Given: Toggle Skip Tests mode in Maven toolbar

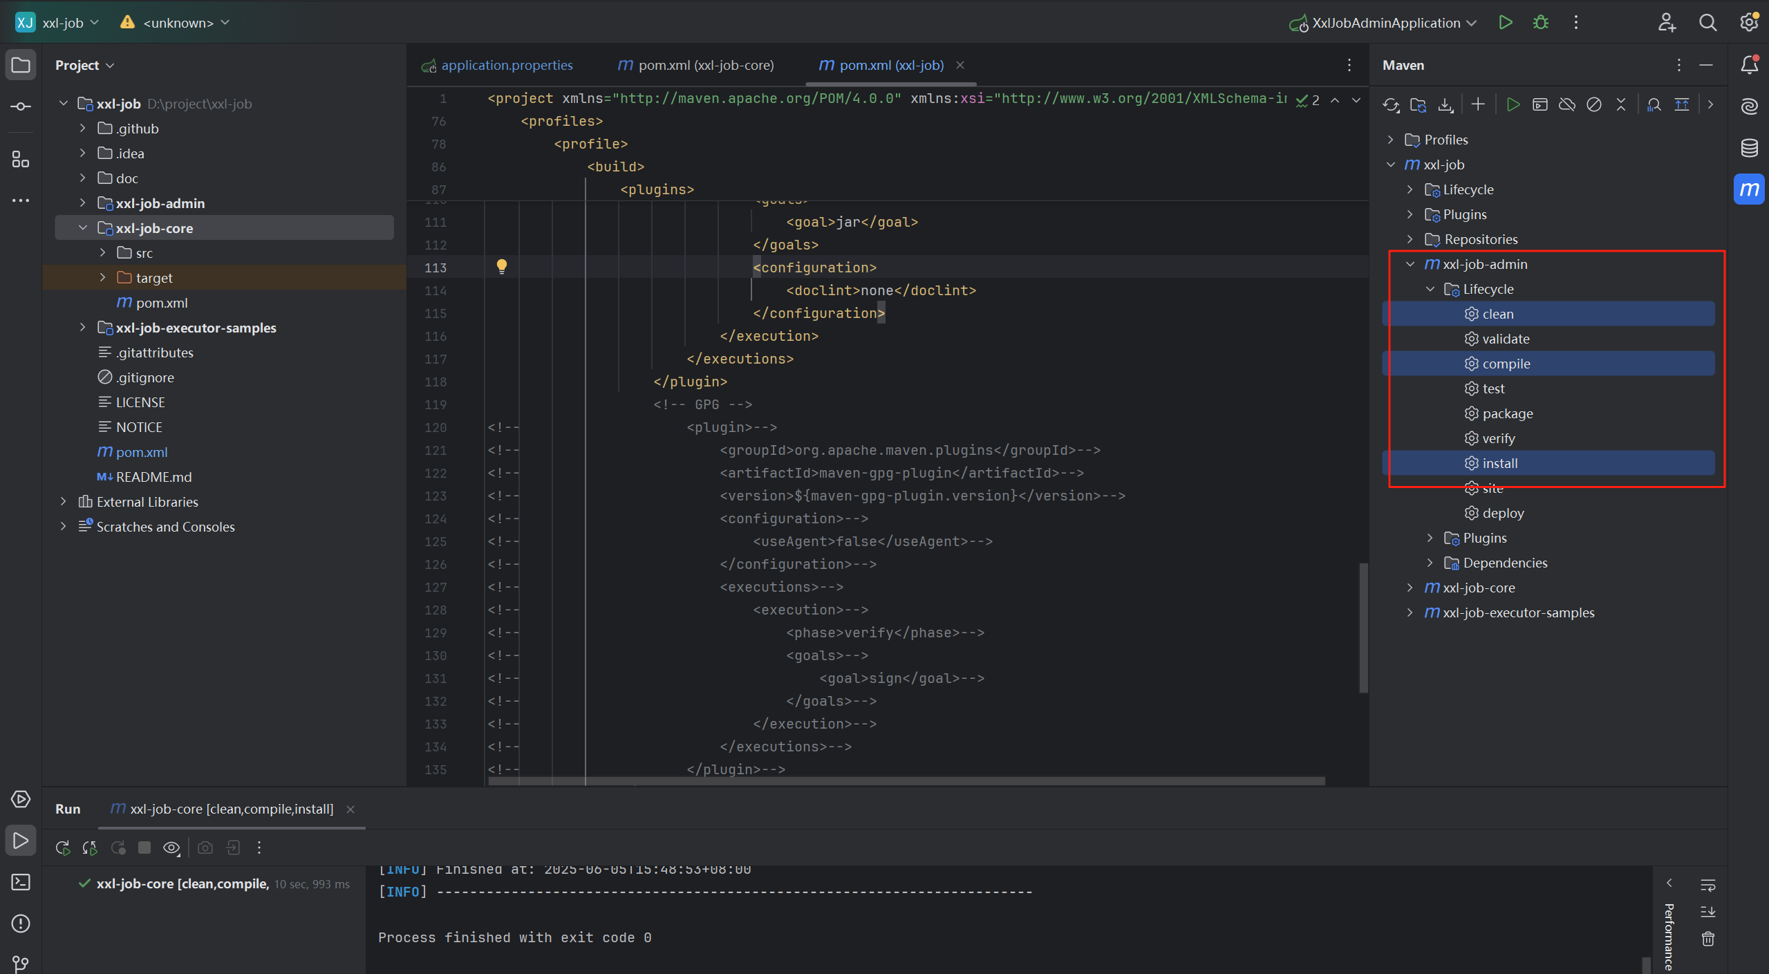Looking at the screenshot, I should pyautogui.click(x=1594, y=104).
